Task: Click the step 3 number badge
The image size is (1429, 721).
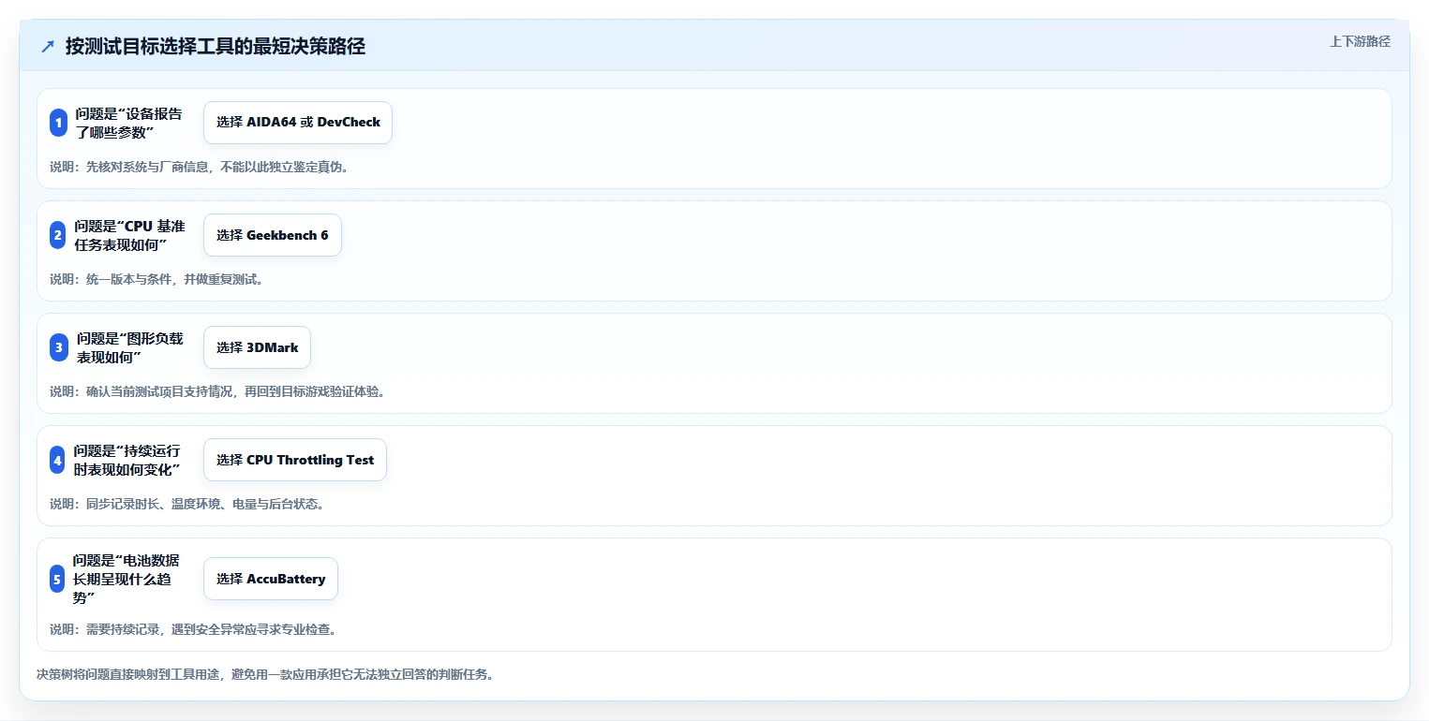Action: (x=59, y=347)
